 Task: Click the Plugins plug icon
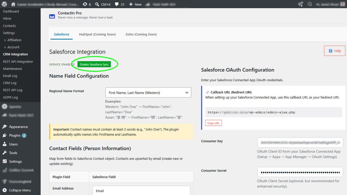[x=5, y=135]
